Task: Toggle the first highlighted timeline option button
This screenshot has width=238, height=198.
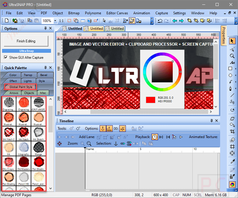Action: click(103, 129)
